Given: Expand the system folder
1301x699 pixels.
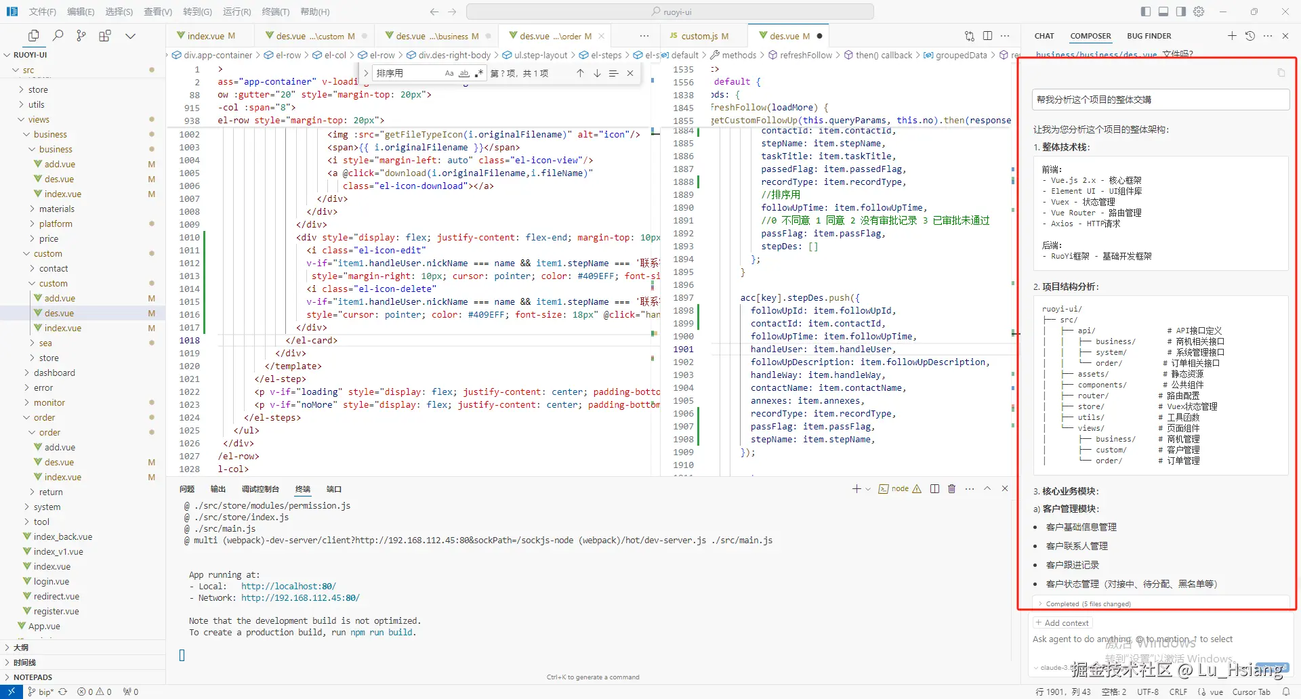Looking at the screenshot, I should tap(47, 507).
